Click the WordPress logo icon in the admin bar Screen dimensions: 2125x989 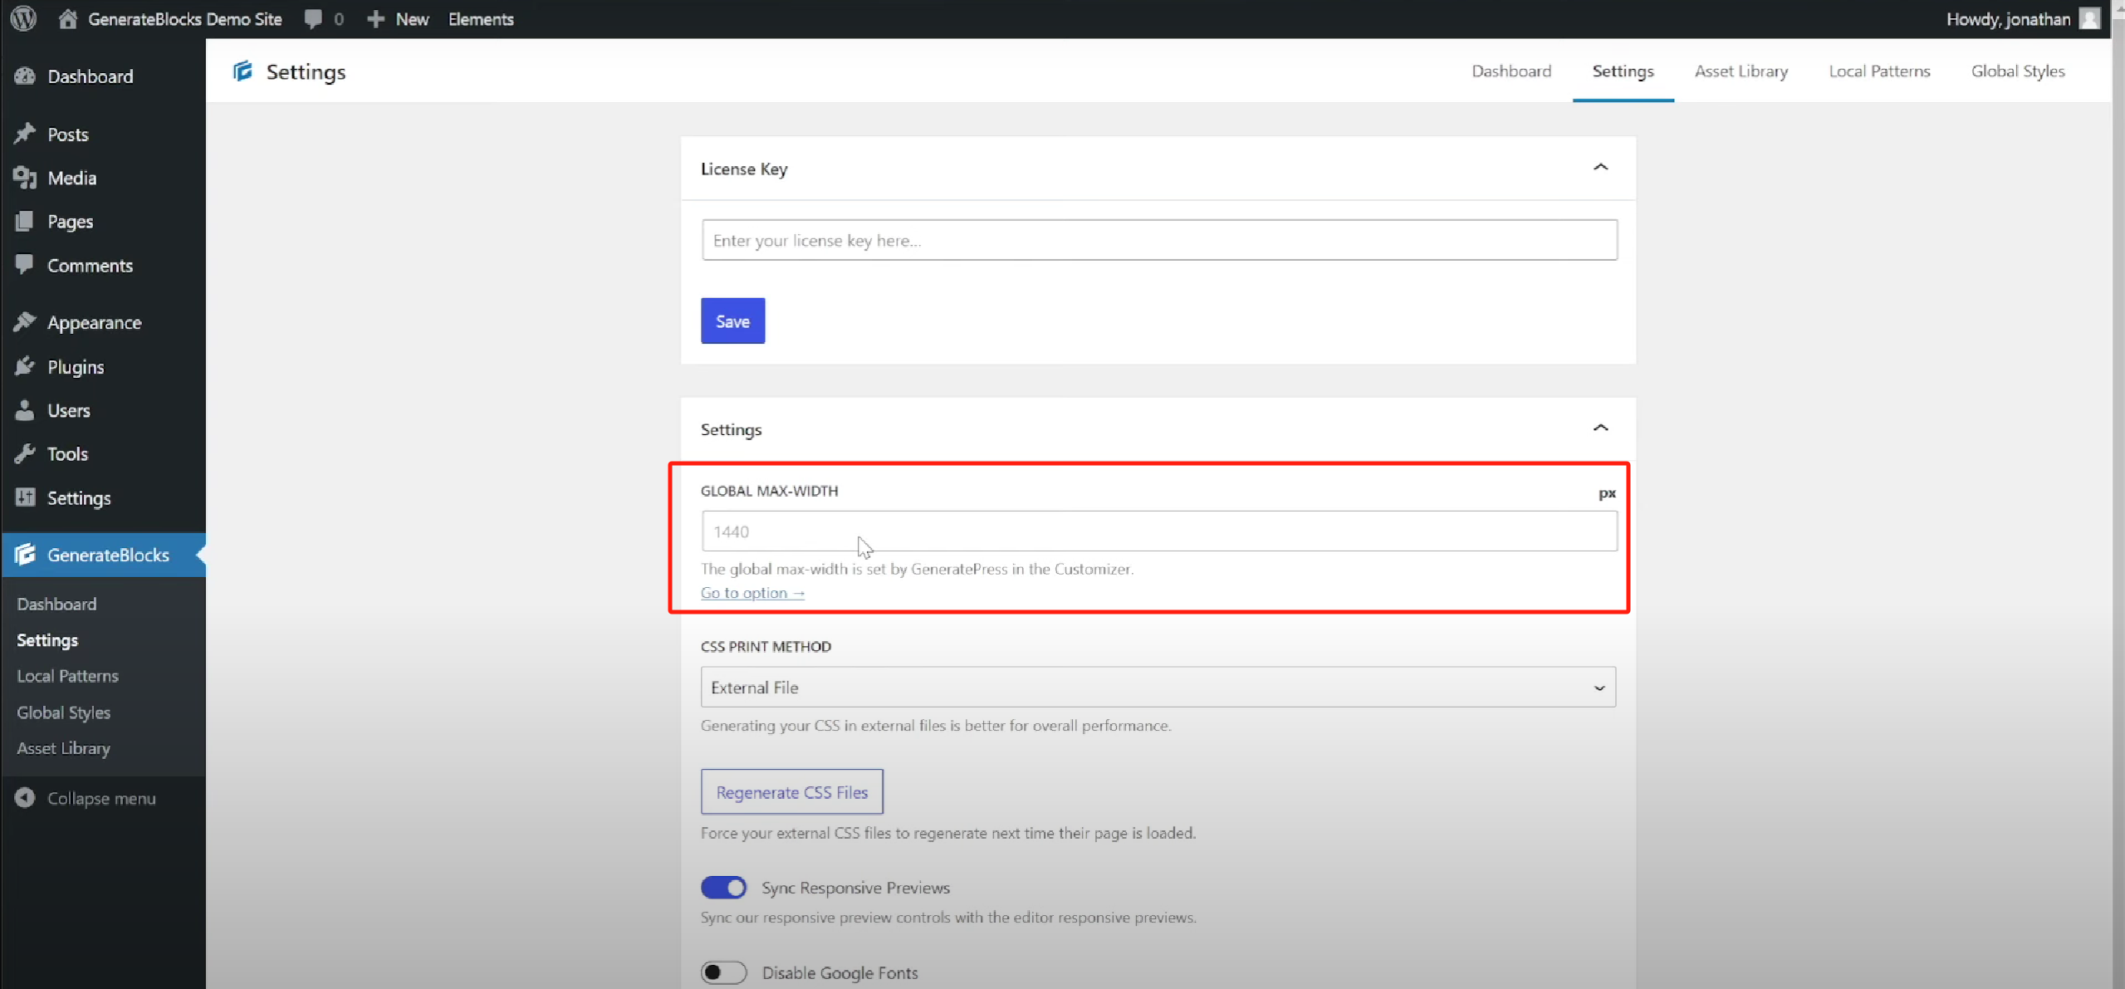tap(24, 18)
